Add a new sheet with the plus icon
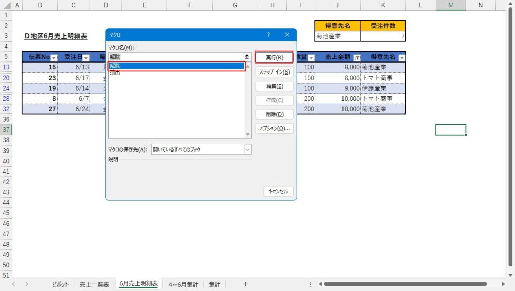The width and height of the screenshot is (515, 291). (245, 284)
